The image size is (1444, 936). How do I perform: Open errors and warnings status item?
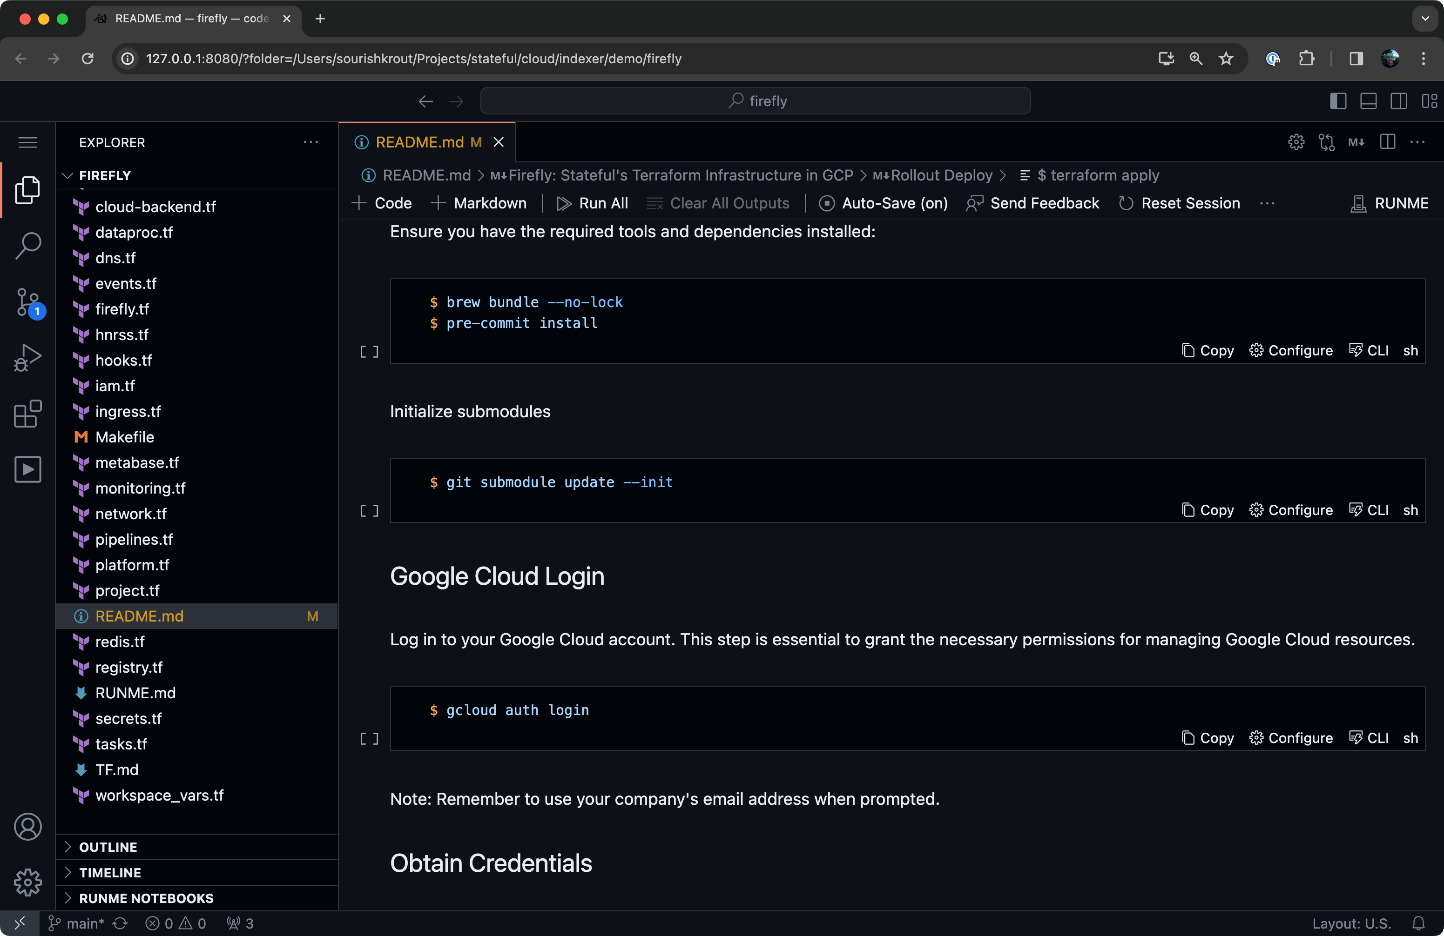[x=176, y=923]
